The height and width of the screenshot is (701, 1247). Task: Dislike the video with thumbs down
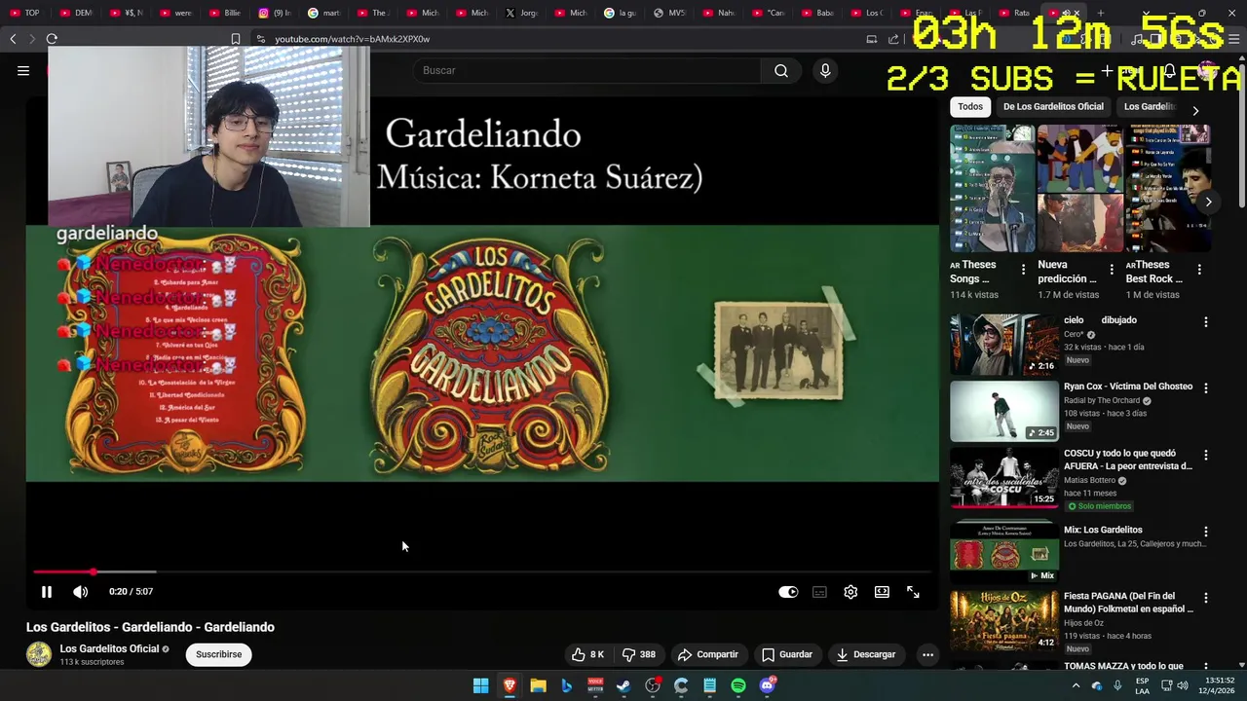pyautogui.click(x=639, y=654)
